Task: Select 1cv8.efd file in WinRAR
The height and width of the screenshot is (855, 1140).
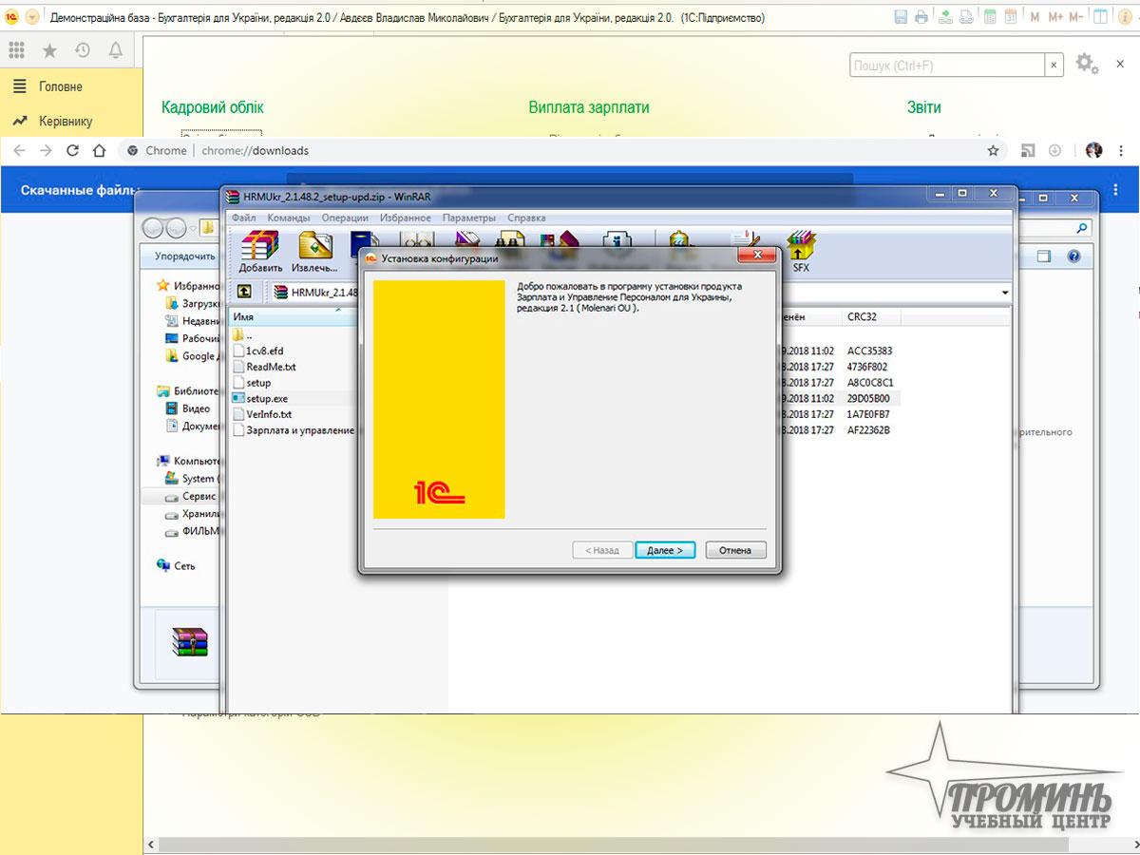Action: point(257,351)
